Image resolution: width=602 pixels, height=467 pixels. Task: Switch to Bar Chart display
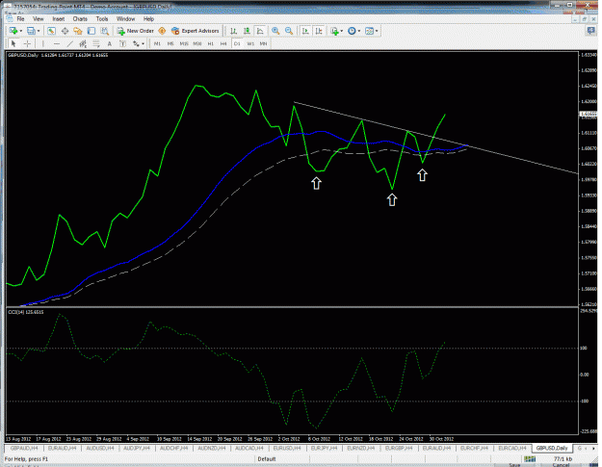pyautogui.click(x=233, y=31)
